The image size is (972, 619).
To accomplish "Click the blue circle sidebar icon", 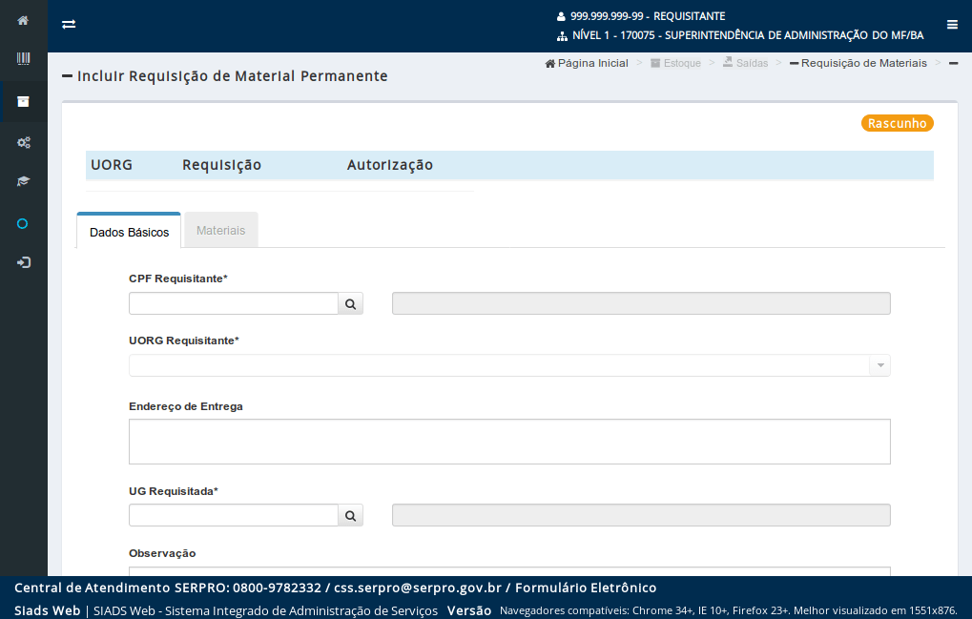I will (x=22, y=224).
